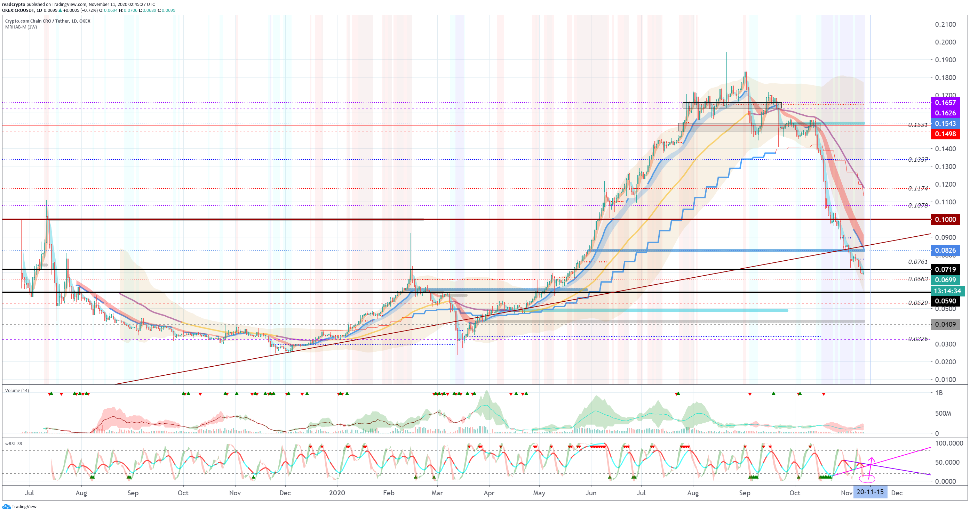Click the blue 0.1543 price label
970x513 pixels.
[945, 124]
